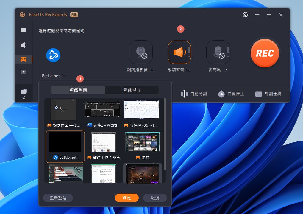Toggle the microphone (麥克風) button
Image resolution: width=303 pixels, height=214 pixels.
[218, 52]
